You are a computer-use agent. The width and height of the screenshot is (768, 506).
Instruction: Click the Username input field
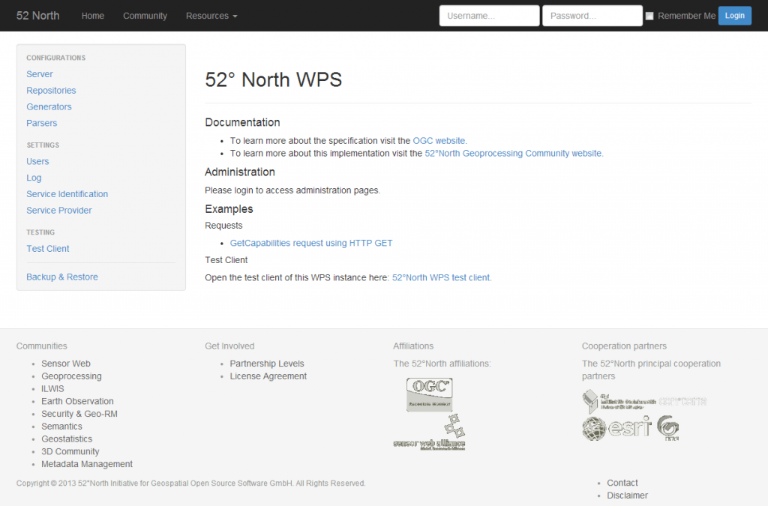pos(489,15)
